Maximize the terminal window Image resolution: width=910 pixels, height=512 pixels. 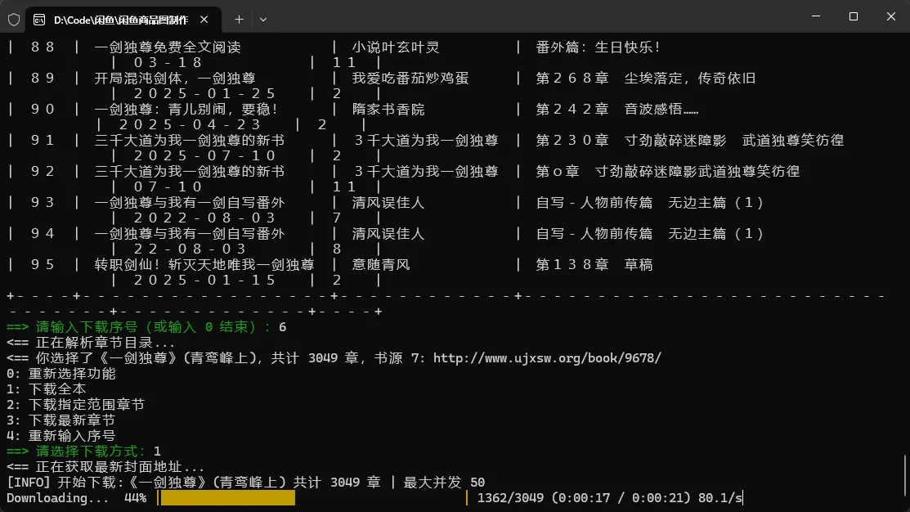coord(853,16)
